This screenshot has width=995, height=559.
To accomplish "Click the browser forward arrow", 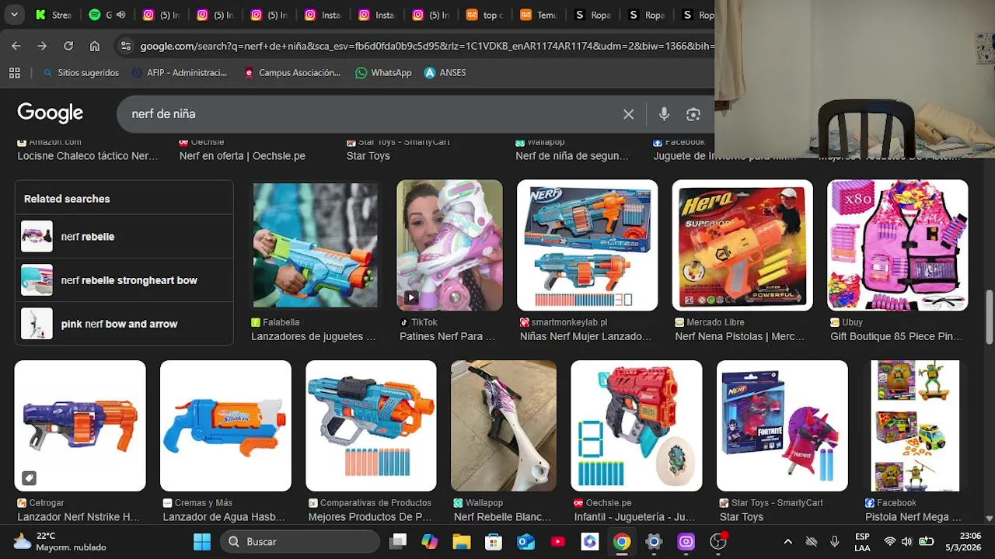I will tap(42, 46).
